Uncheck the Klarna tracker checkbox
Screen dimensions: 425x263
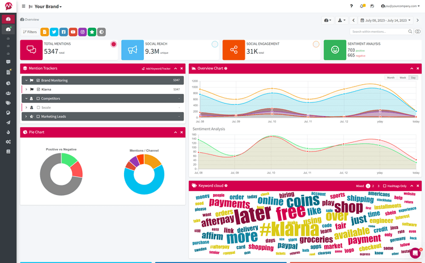point(38,89)
